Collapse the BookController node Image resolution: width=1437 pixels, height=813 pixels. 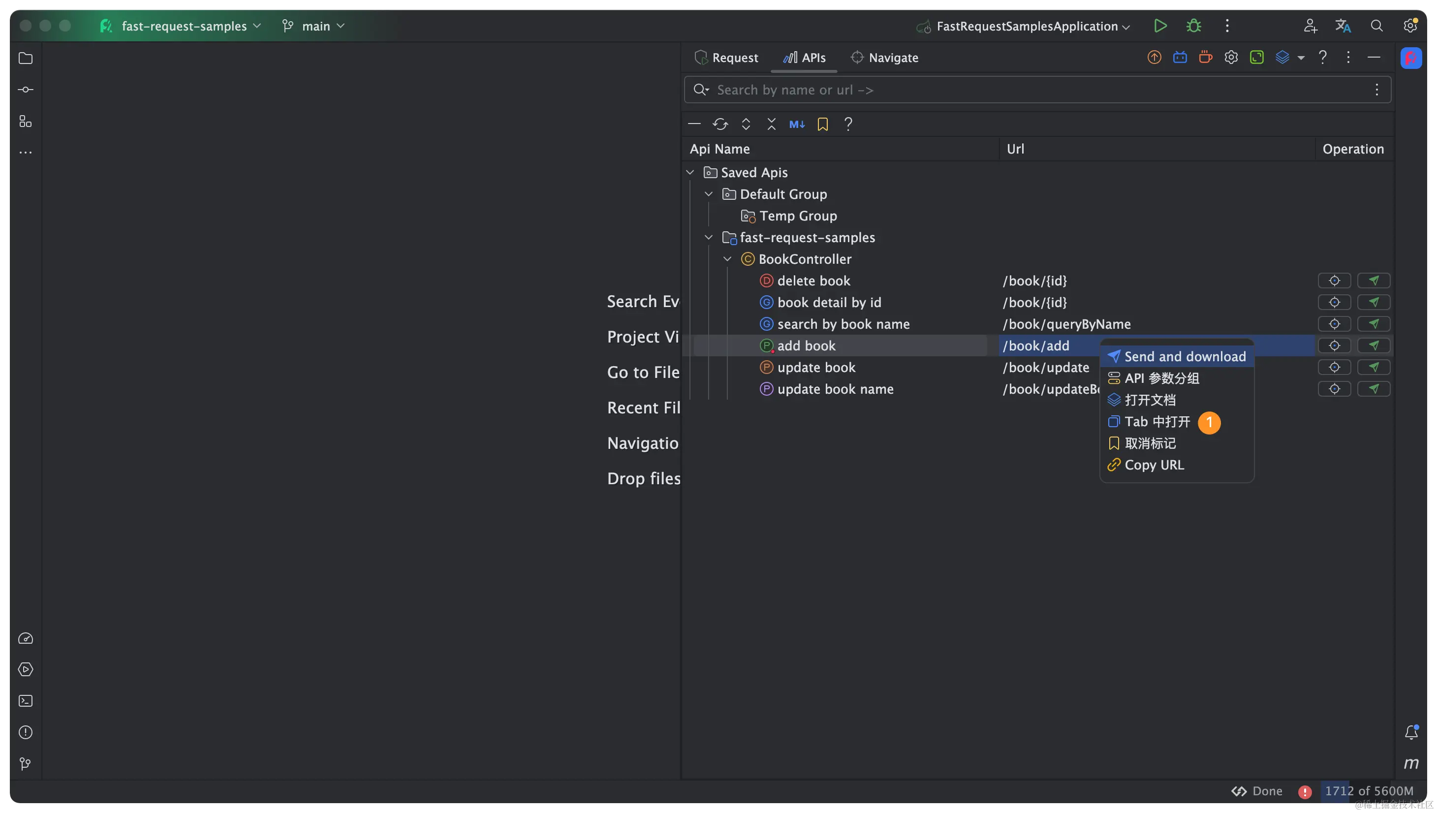[727, 259]
